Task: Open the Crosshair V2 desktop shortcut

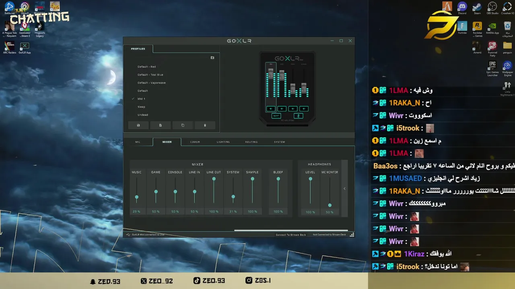Action: click(x=507, y=8)
